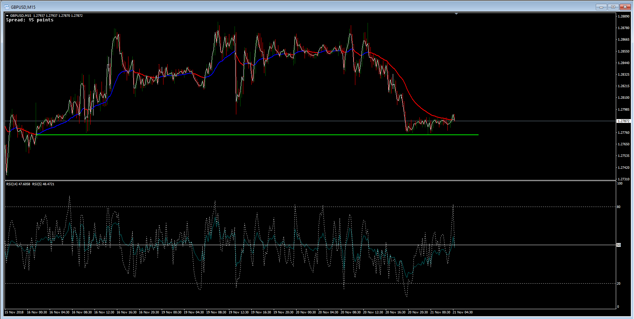This screenshot has height=319, width=634.
Task: Click the '16 Nov 12:30' time label
Action: [104, 312]
